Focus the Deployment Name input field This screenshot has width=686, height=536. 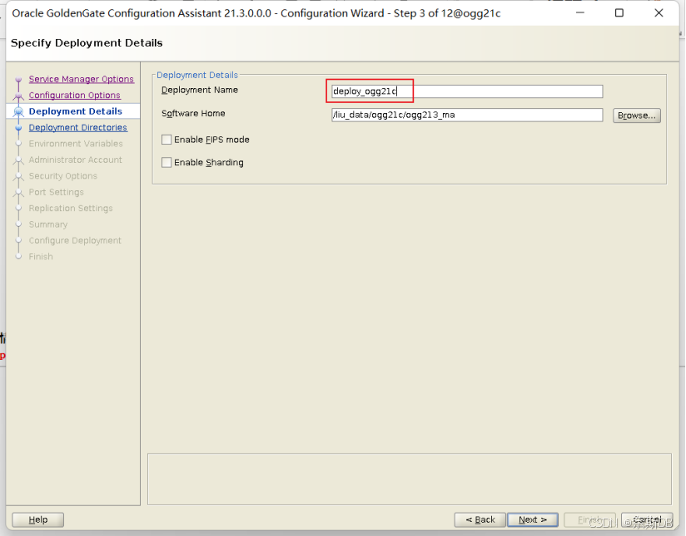pos(467,91)
